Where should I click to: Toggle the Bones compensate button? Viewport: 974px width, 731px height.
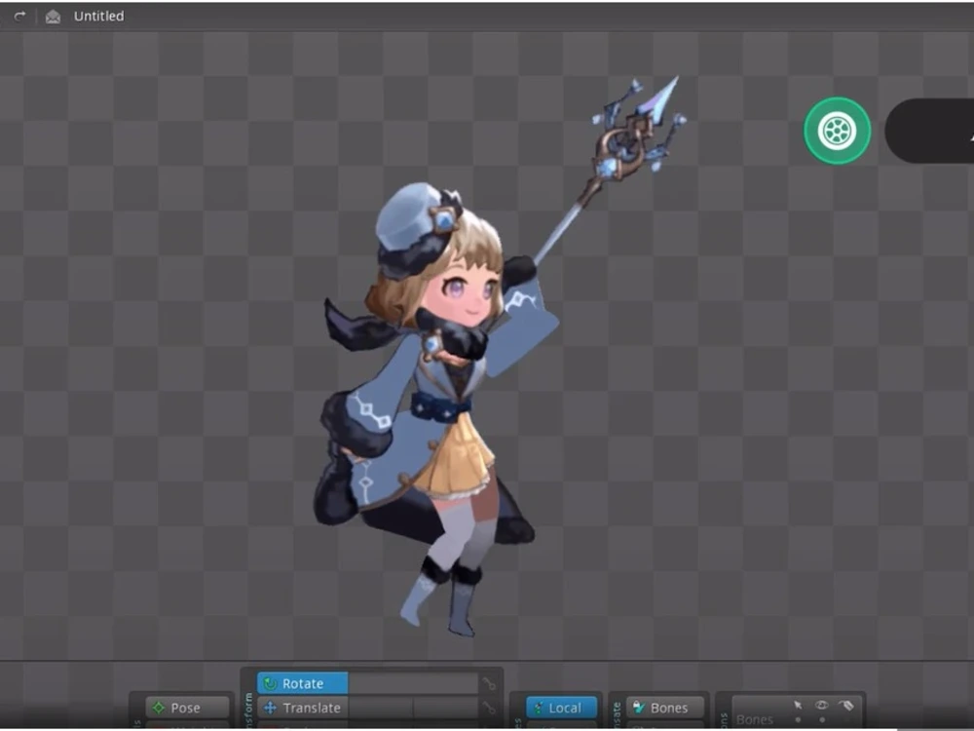[x=665, y=708]
